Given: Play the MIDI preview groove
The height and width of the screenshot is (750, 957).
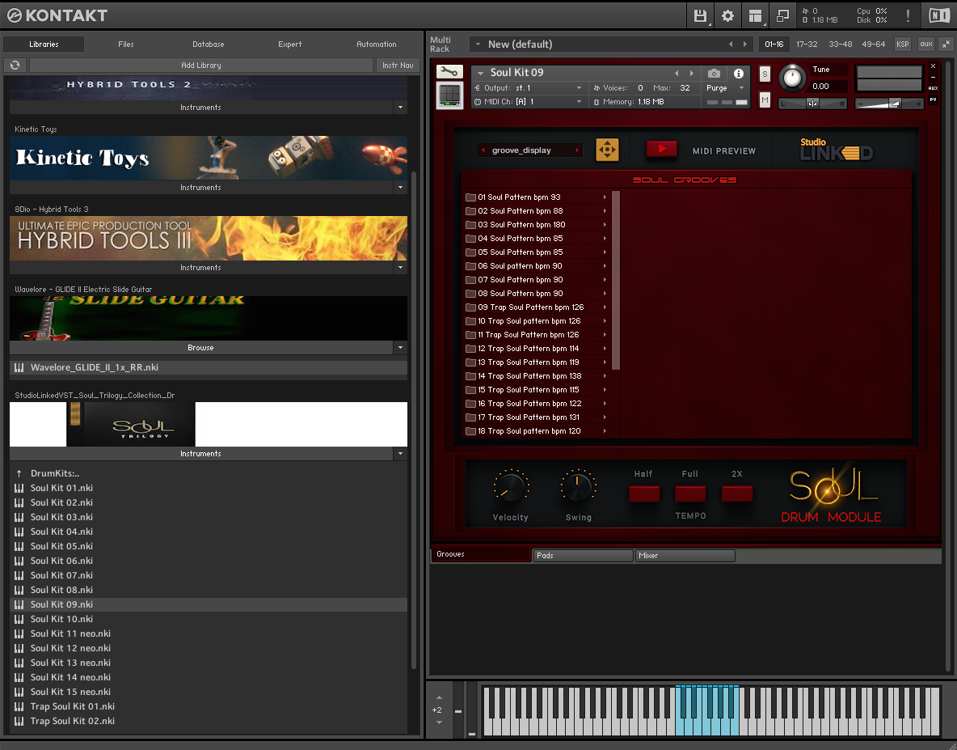Looking at the screenshot, I should click(x=662, y=149).
